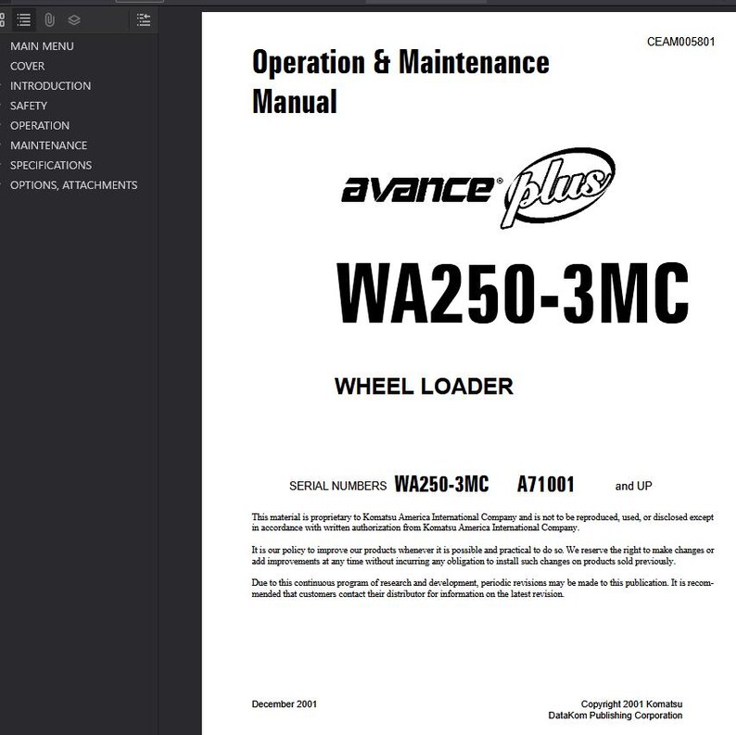The width and height of the screenshot is (736, 735).
Task: Open the layers panel
Action: click(x=74, y=20)
